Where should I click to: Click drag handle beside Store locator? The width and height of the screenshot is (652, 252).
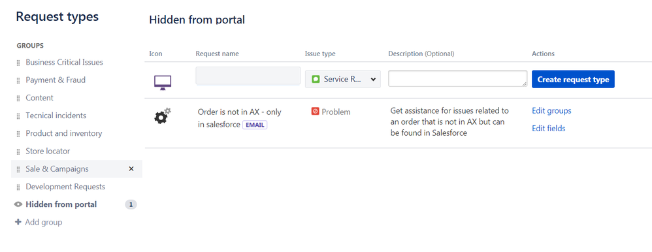[18, 151]
